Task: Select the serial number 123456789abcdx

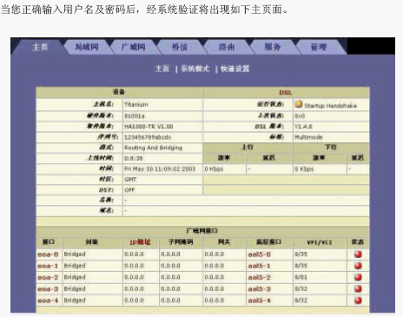Action: point(148,137)
